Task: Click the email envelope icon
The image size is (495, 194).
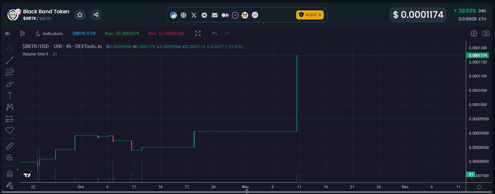Action: [214, 15]
